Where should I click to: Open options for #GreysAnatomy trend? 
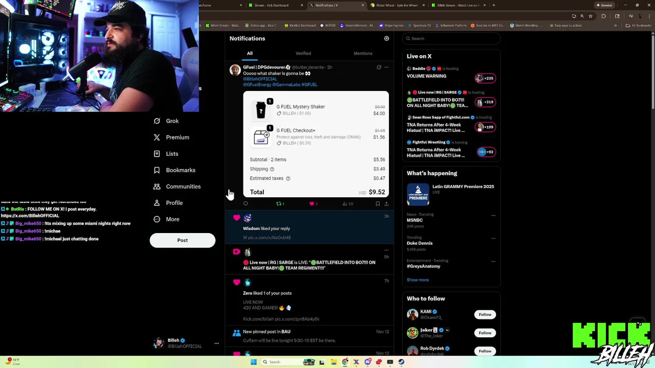point(493,261)
